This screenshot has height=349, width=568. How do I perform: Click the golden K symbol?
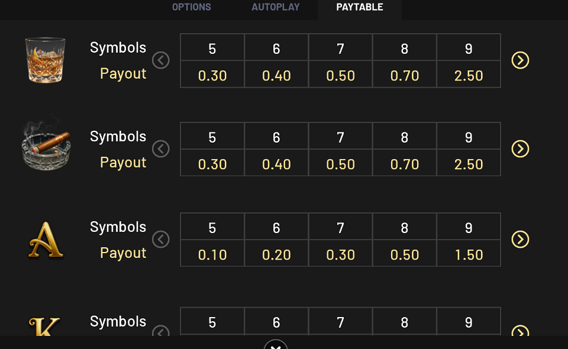(44, 327)
